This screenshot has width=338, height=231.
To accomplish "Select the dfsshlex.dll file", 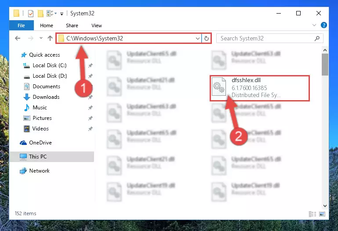I will coord(260,88).
